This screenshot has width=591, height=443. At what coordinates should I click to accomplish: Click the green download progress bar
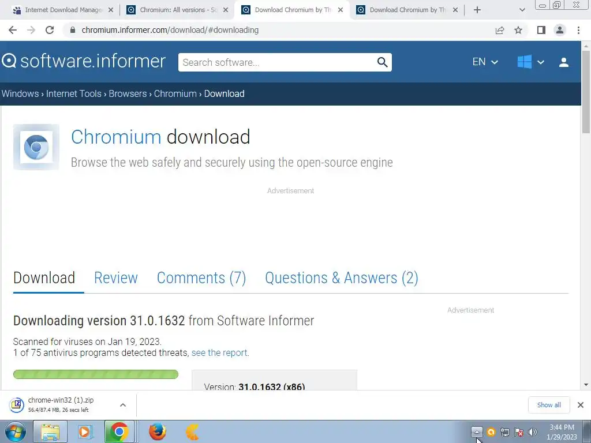point(96,374)
